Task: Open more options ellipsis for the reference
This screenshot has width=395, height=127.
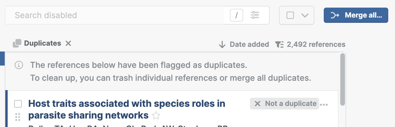Action: coord(324,104)
